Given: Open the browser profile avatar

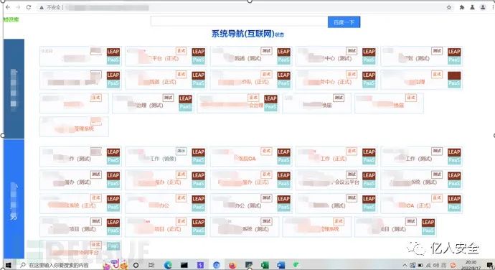Looking at the screenshot, I should tap(483, 7).
